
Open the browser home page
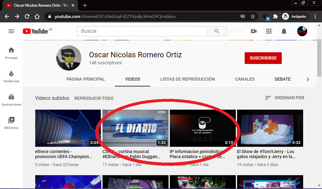37,16
